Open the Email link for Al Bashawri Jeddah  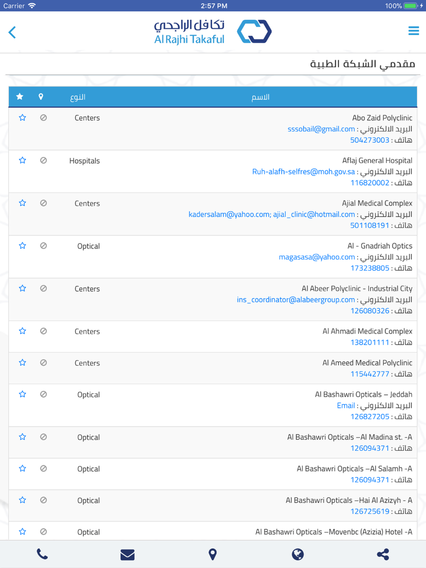pos(346,405)
